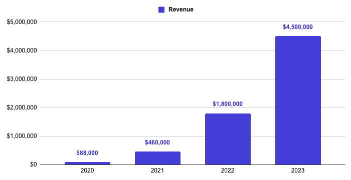
Task: Click the 2020 revenue bar
Action: coord(88,163)
